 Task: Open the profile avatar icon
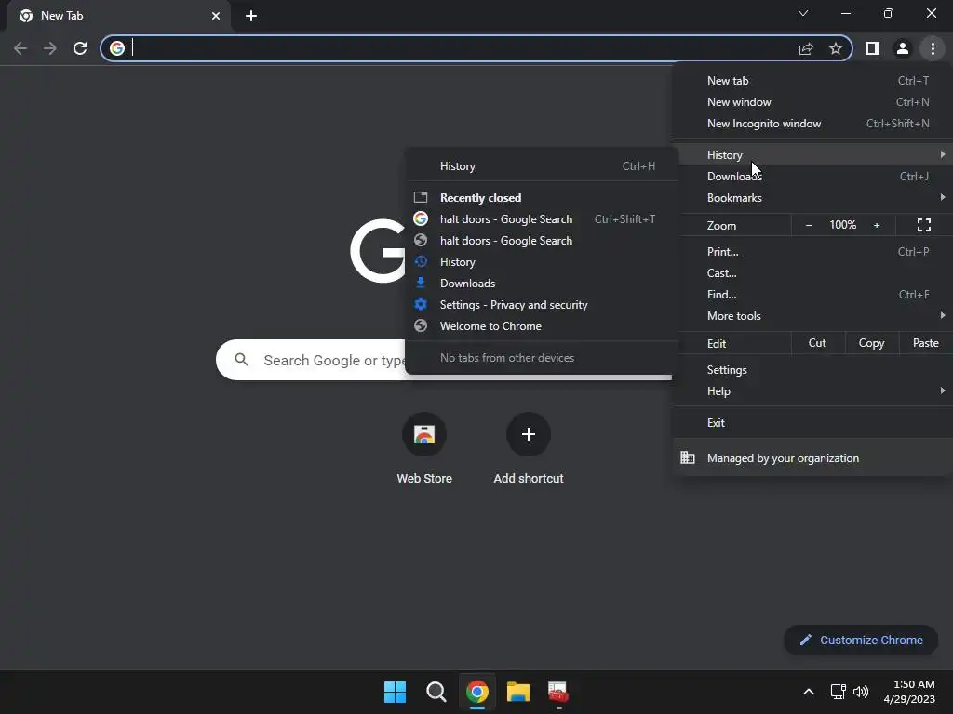[x=903, y=48]
